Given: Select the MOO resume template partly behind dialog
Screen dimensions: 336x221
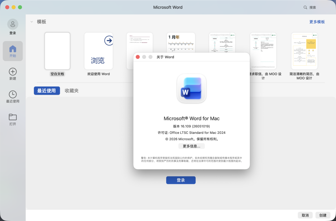Looking at the screenshot, I should click(x=222, y=42).
